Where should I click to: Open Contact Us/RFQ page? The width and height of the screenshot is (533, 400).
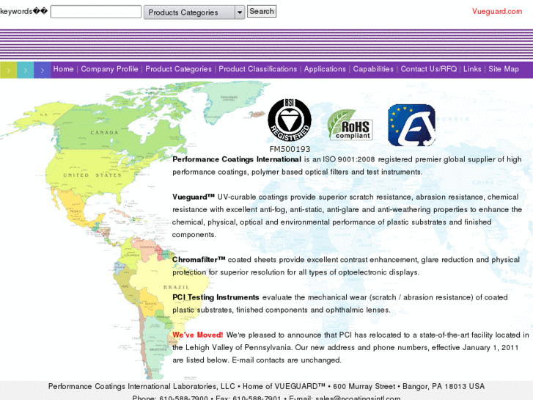pos(429,69)
